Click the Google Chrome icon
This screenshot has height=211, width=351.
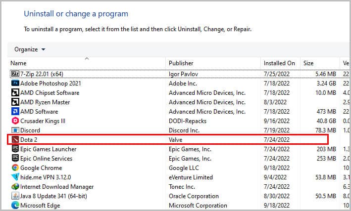(15, 168)
